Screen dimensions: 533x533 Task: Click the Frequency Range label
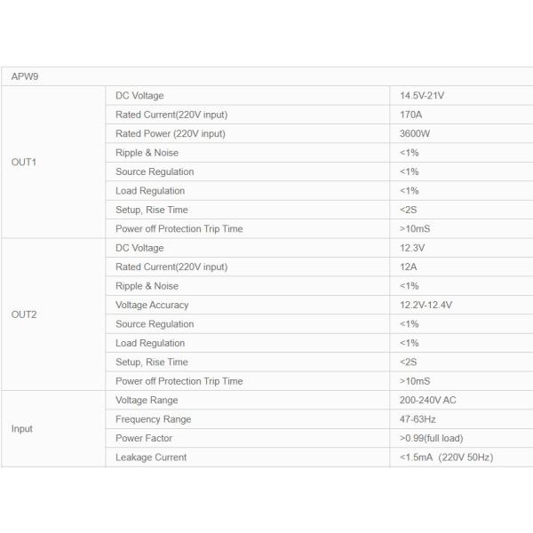pos(154,419)
